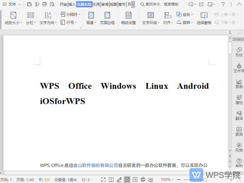Open the 文字环绕 dropdown
Screen dimensions: 244x183
(151, 18)
